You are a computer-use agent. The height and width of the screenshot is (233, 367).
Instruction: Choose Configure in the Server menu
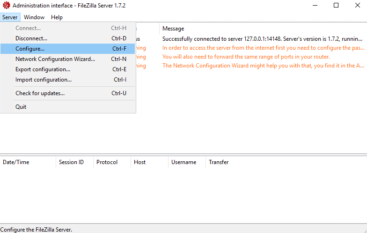(x=30, y=48)
